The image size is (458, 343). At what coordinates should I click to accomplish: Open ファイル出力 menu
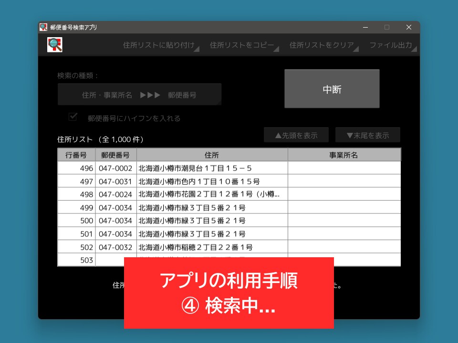393,45
